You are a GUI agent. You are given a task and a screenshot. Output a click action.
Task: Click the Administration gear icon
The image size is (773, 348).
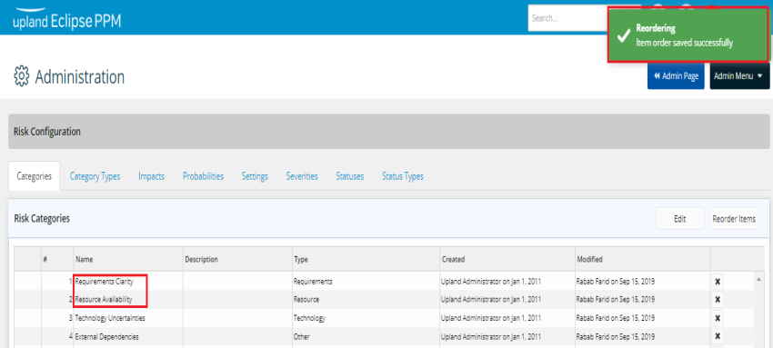tap(21, 77)
